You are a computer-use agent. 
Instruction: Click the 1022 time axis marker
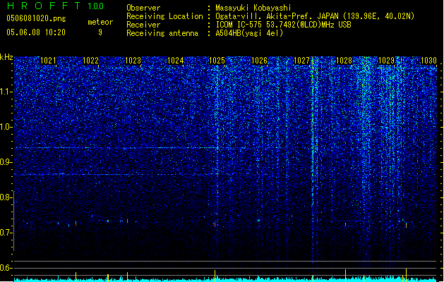90,61
